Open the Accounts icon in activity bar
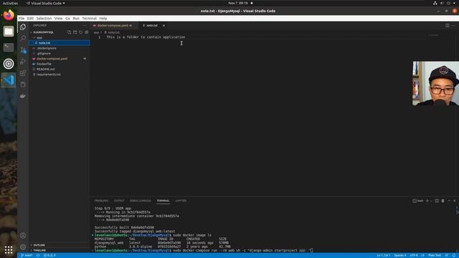Screen dimensions: 459x258 (23, 236)
